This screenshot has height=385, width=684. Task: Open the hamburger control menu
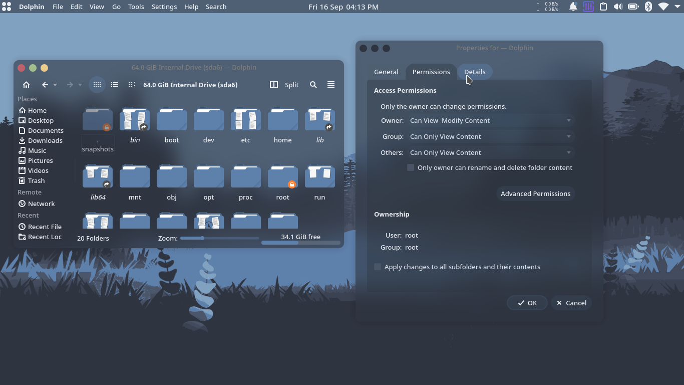[x=331, y=85]
